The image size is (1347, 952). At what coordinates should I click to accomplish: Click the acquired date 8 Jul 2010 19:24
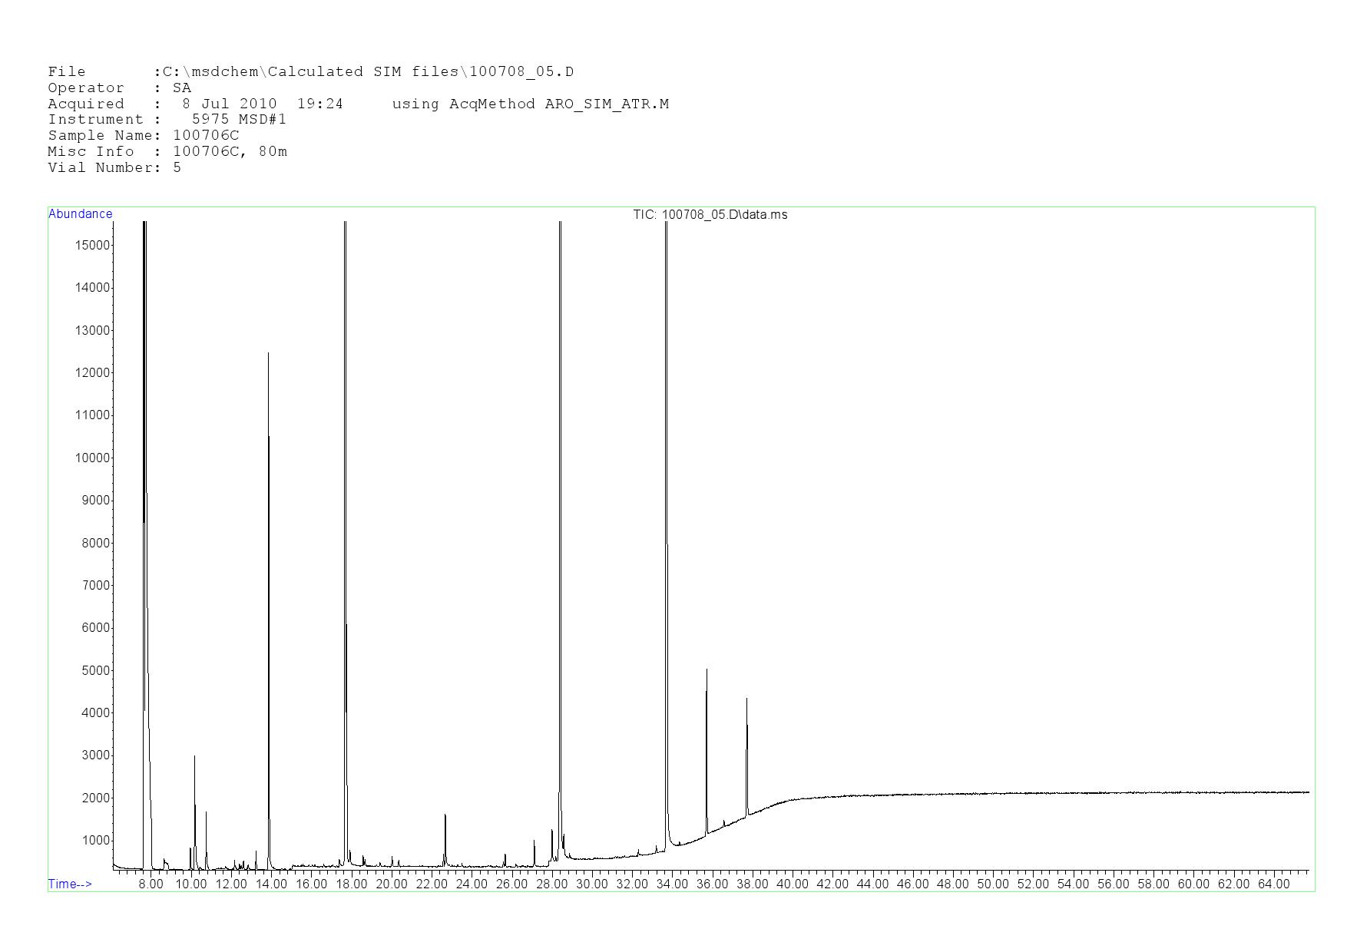262,104
